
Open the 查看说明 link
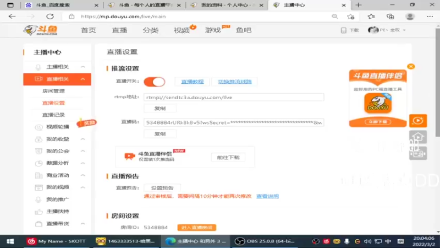(267, 196)
